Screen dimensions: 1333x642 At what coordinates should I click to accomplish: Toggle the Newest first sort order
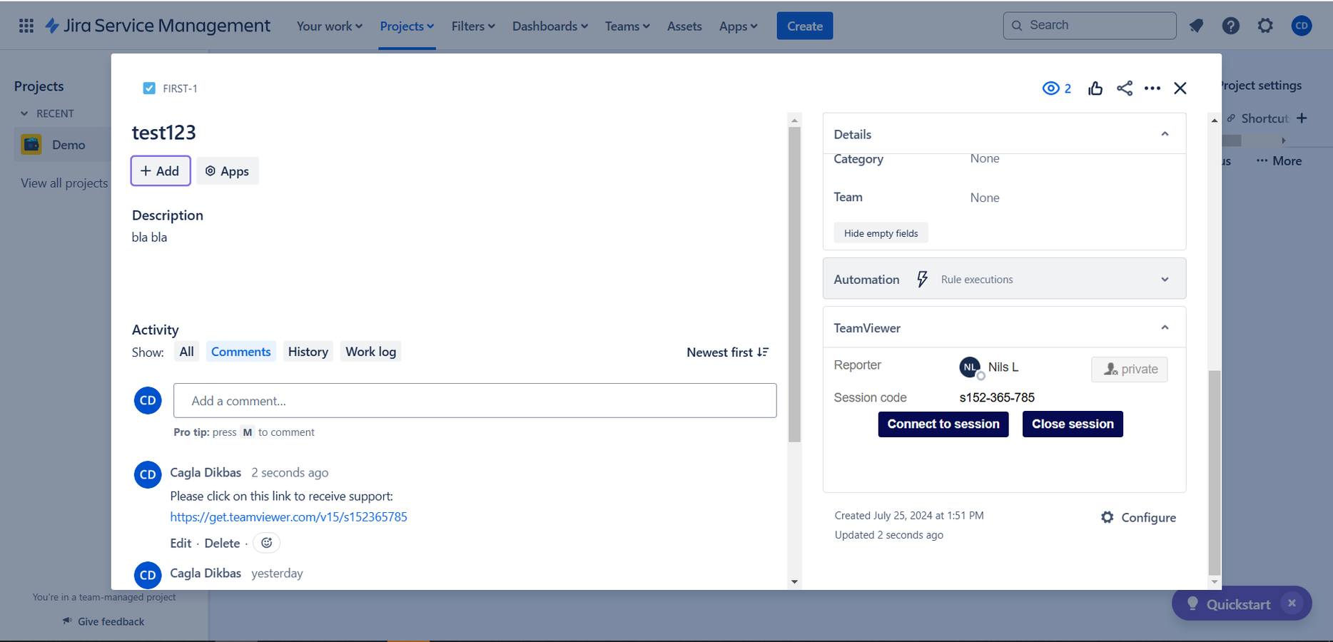point(727,352)
